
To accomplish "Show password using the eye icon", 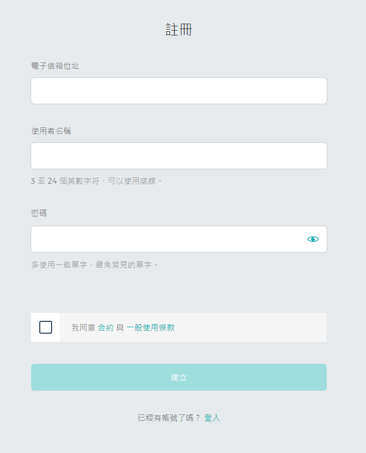I will (x=313, y=239).
